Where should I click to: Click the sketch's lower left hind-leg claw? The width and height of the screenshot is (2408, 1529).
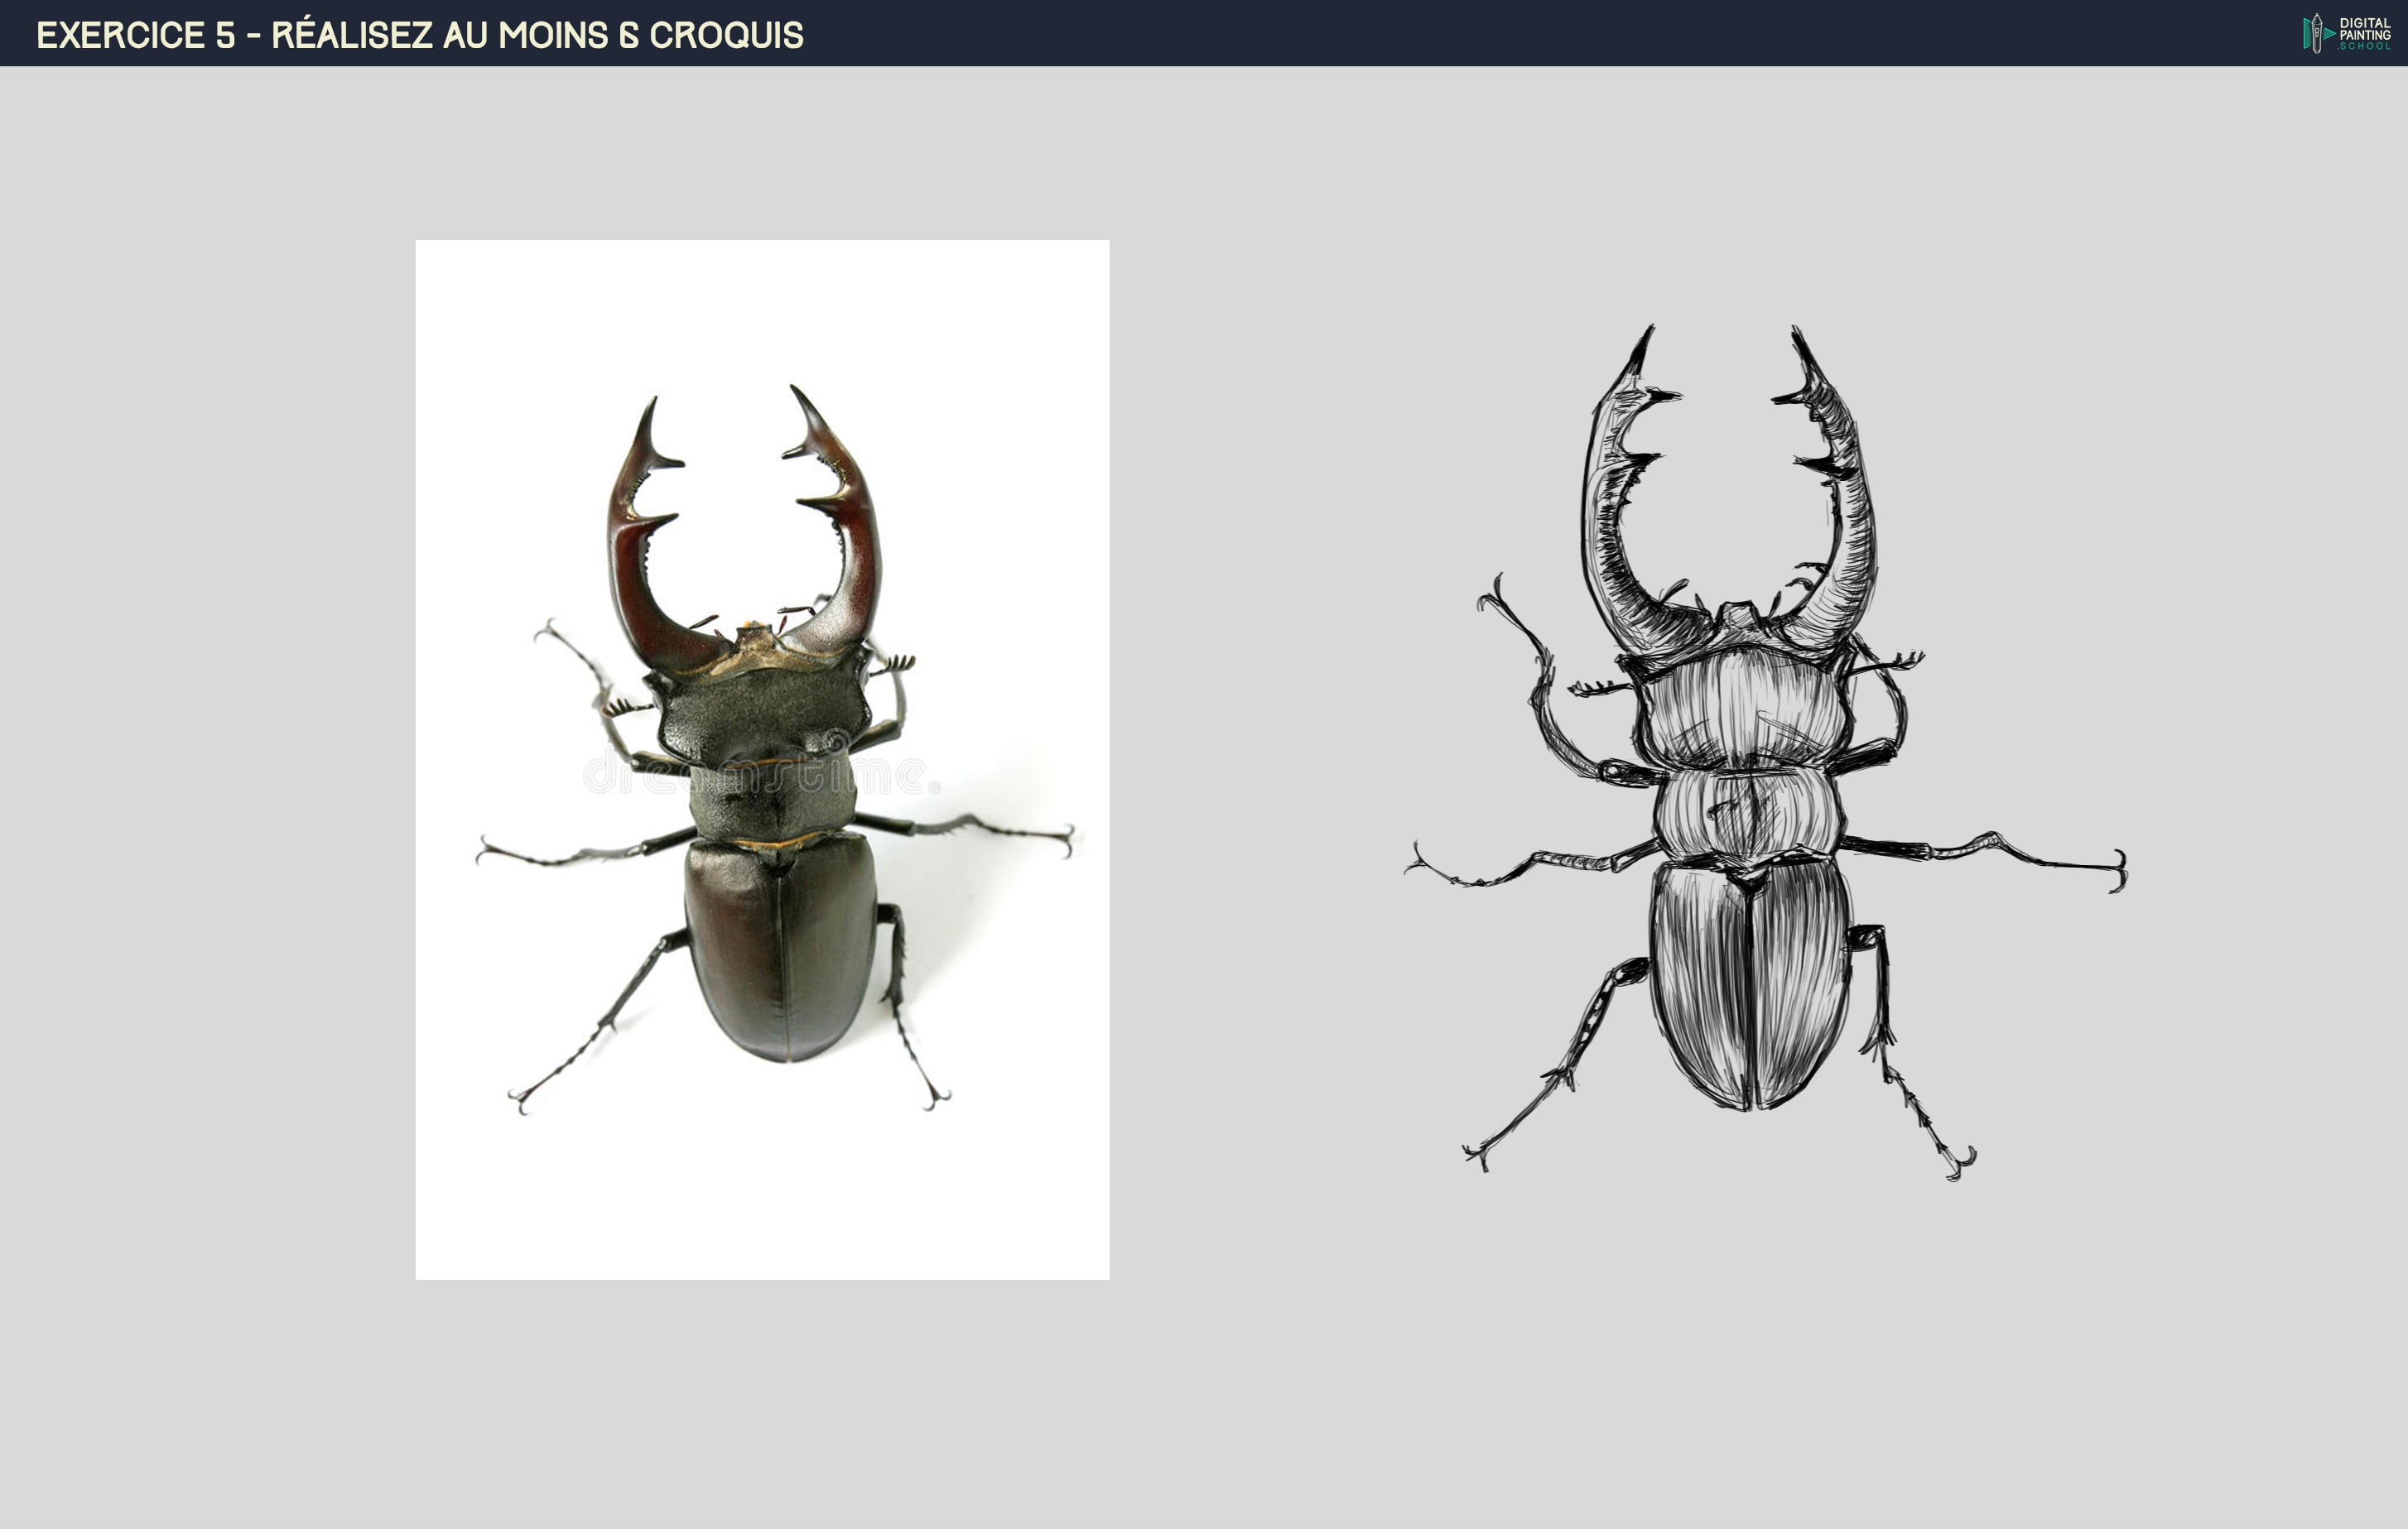tap(1476, 1157)
